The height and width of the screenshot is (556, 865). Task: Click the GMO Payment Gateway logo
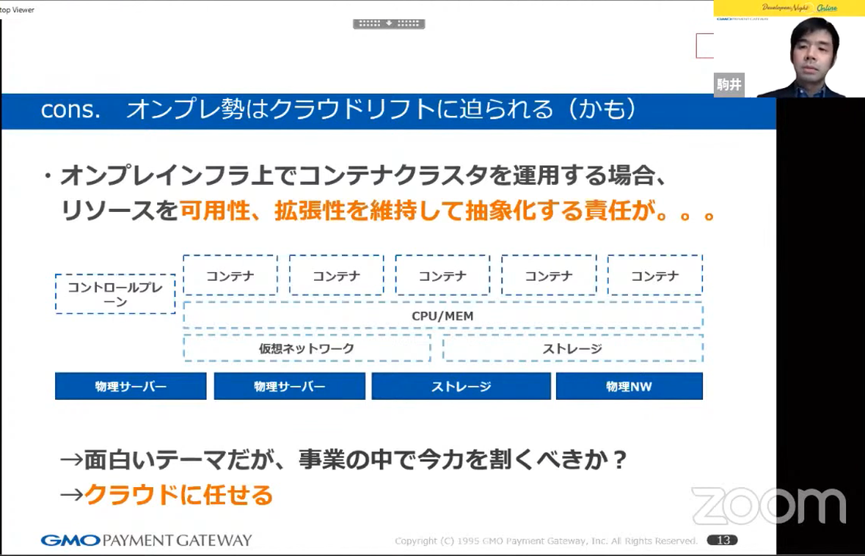pyautogui.click(x=146, y=540)
